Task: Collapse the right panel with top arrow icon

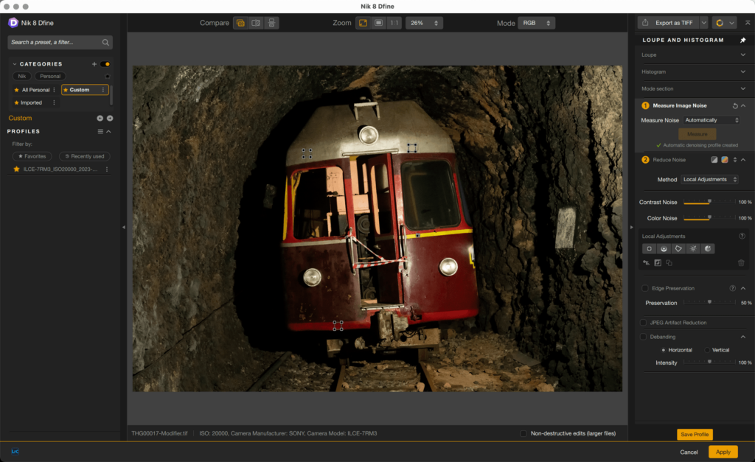Action: click(x=748, y=23)
